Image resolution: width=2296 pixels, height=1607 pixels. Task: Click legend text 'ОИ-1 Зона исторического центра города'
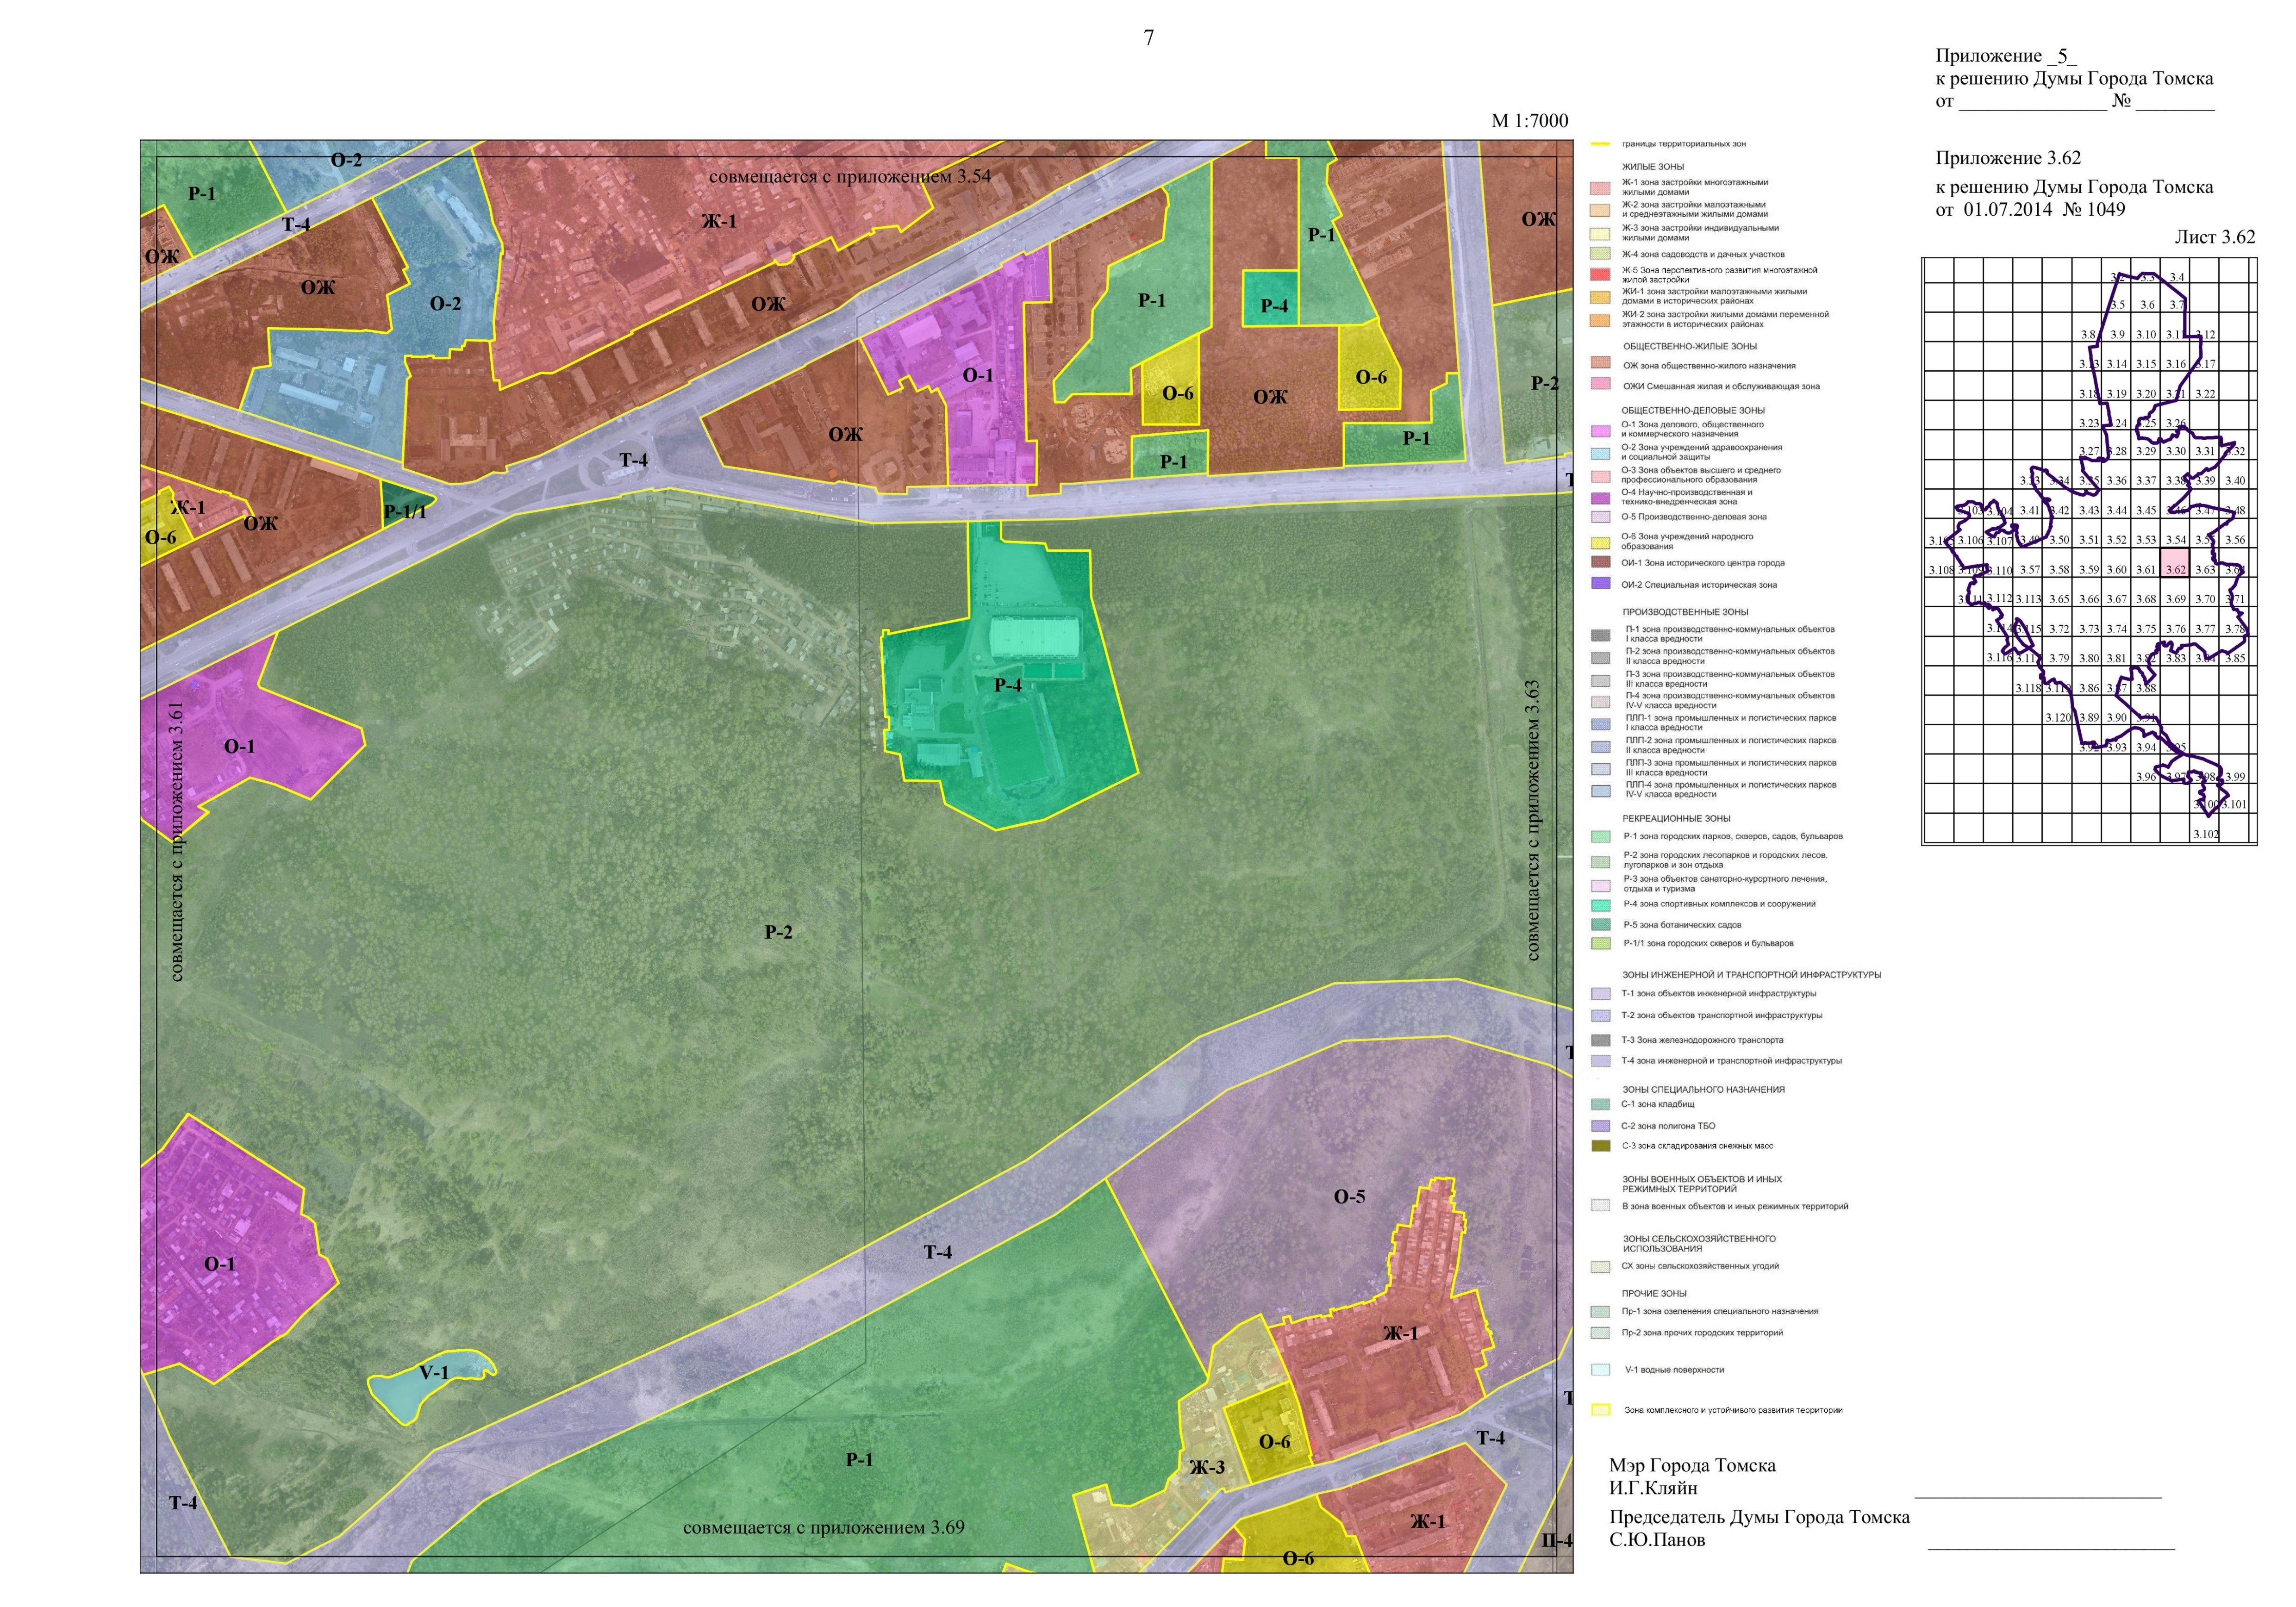[x=1703, y=563]
